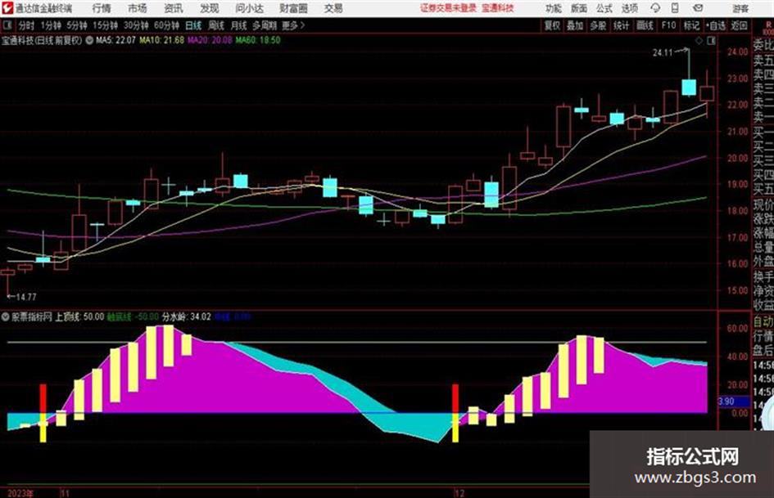This screenshot has height=498, width=774.
Task: Open the 财富圈 menu
Action: tap(293, 8)
